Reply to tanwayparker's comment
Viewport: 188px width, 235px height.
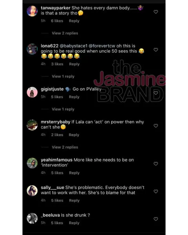pyautogui.click(x=74, y=21)
